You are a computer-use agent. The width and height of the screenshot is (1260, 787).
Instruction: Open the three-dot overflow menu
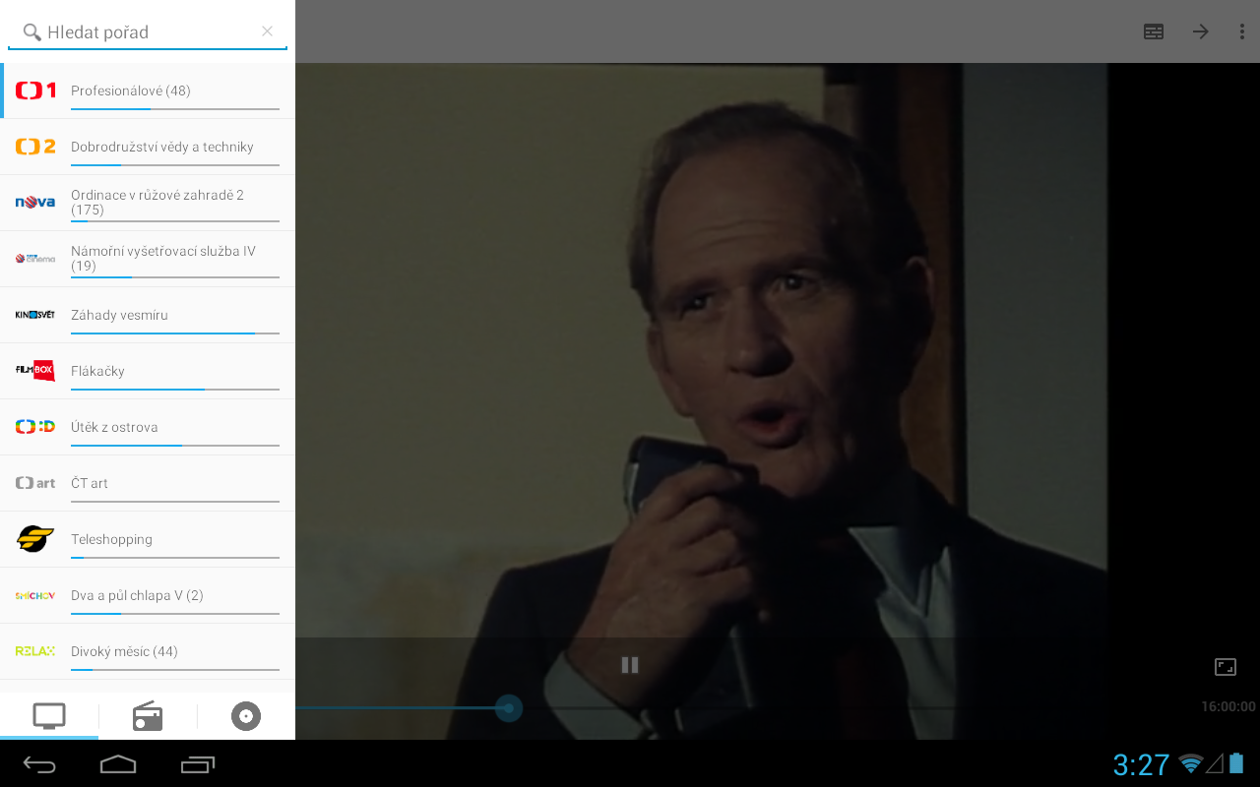1241,31
